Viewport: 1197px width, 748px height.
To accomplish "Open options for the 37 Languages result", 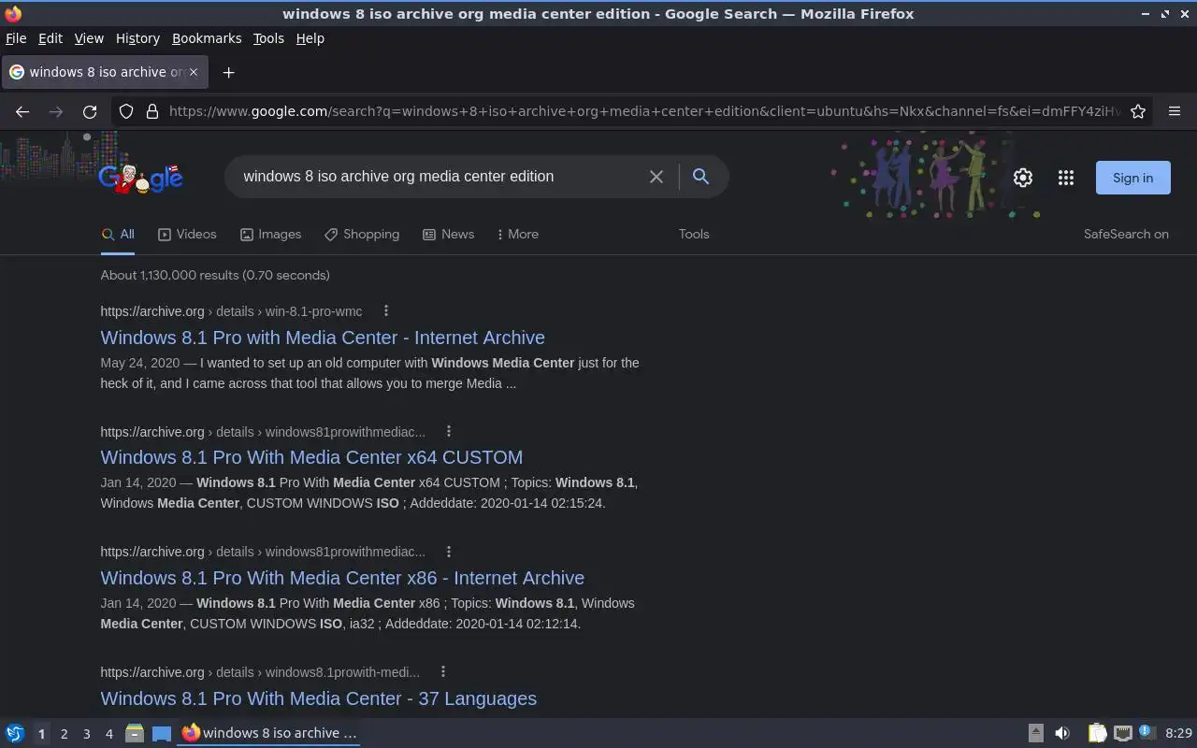I will [443, 671].
